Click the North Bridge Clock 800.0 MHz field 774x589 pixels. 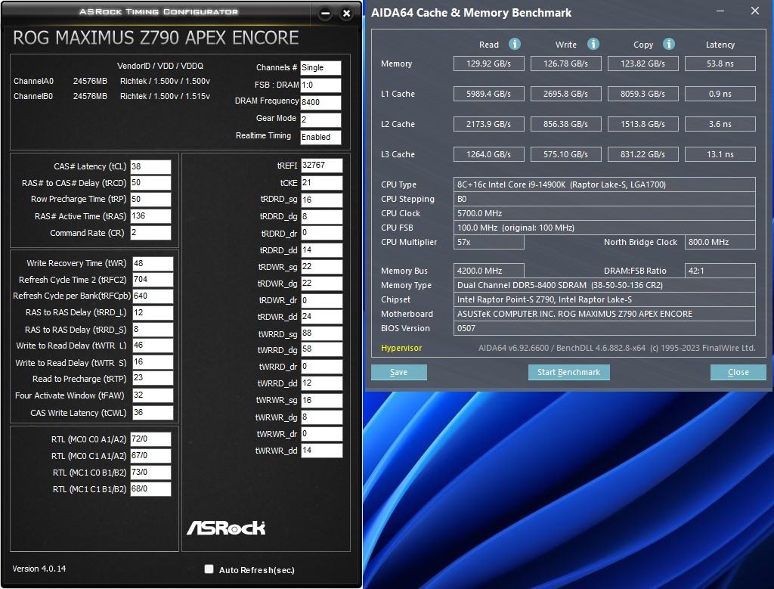(720, 242)
